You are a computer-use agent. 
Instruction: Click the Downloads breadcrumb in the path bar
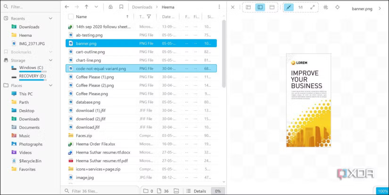click(x=142, y=7)
